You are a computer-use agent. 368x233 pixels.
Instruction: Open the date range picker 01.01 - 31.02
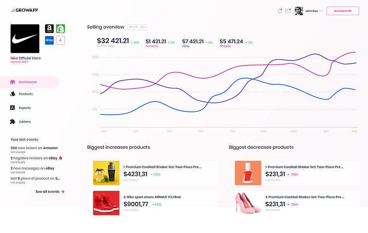[x=137, y=27]
